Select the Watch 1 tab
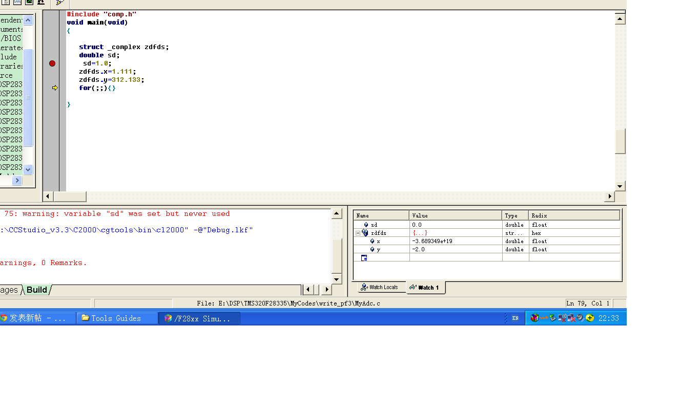 point(425,288)
